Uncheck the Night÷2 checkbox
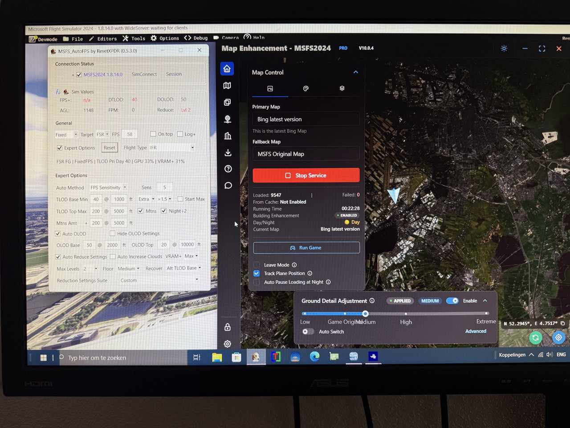 click(x=164, y=211)
